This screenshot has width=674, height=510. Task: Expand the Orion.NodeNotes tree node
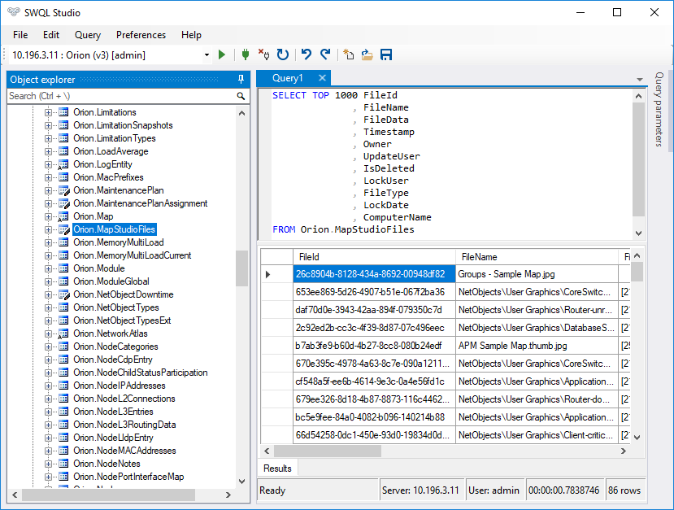tap(48, 464)
